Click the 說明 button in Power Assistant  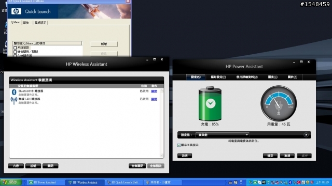coord(185,156)
